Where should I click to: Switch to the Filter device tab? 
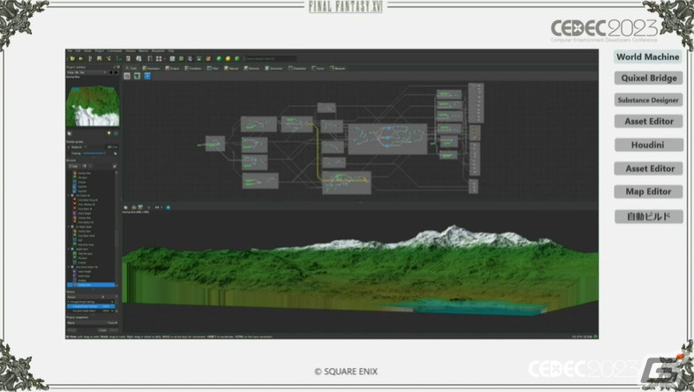click(x=213, y=68)
